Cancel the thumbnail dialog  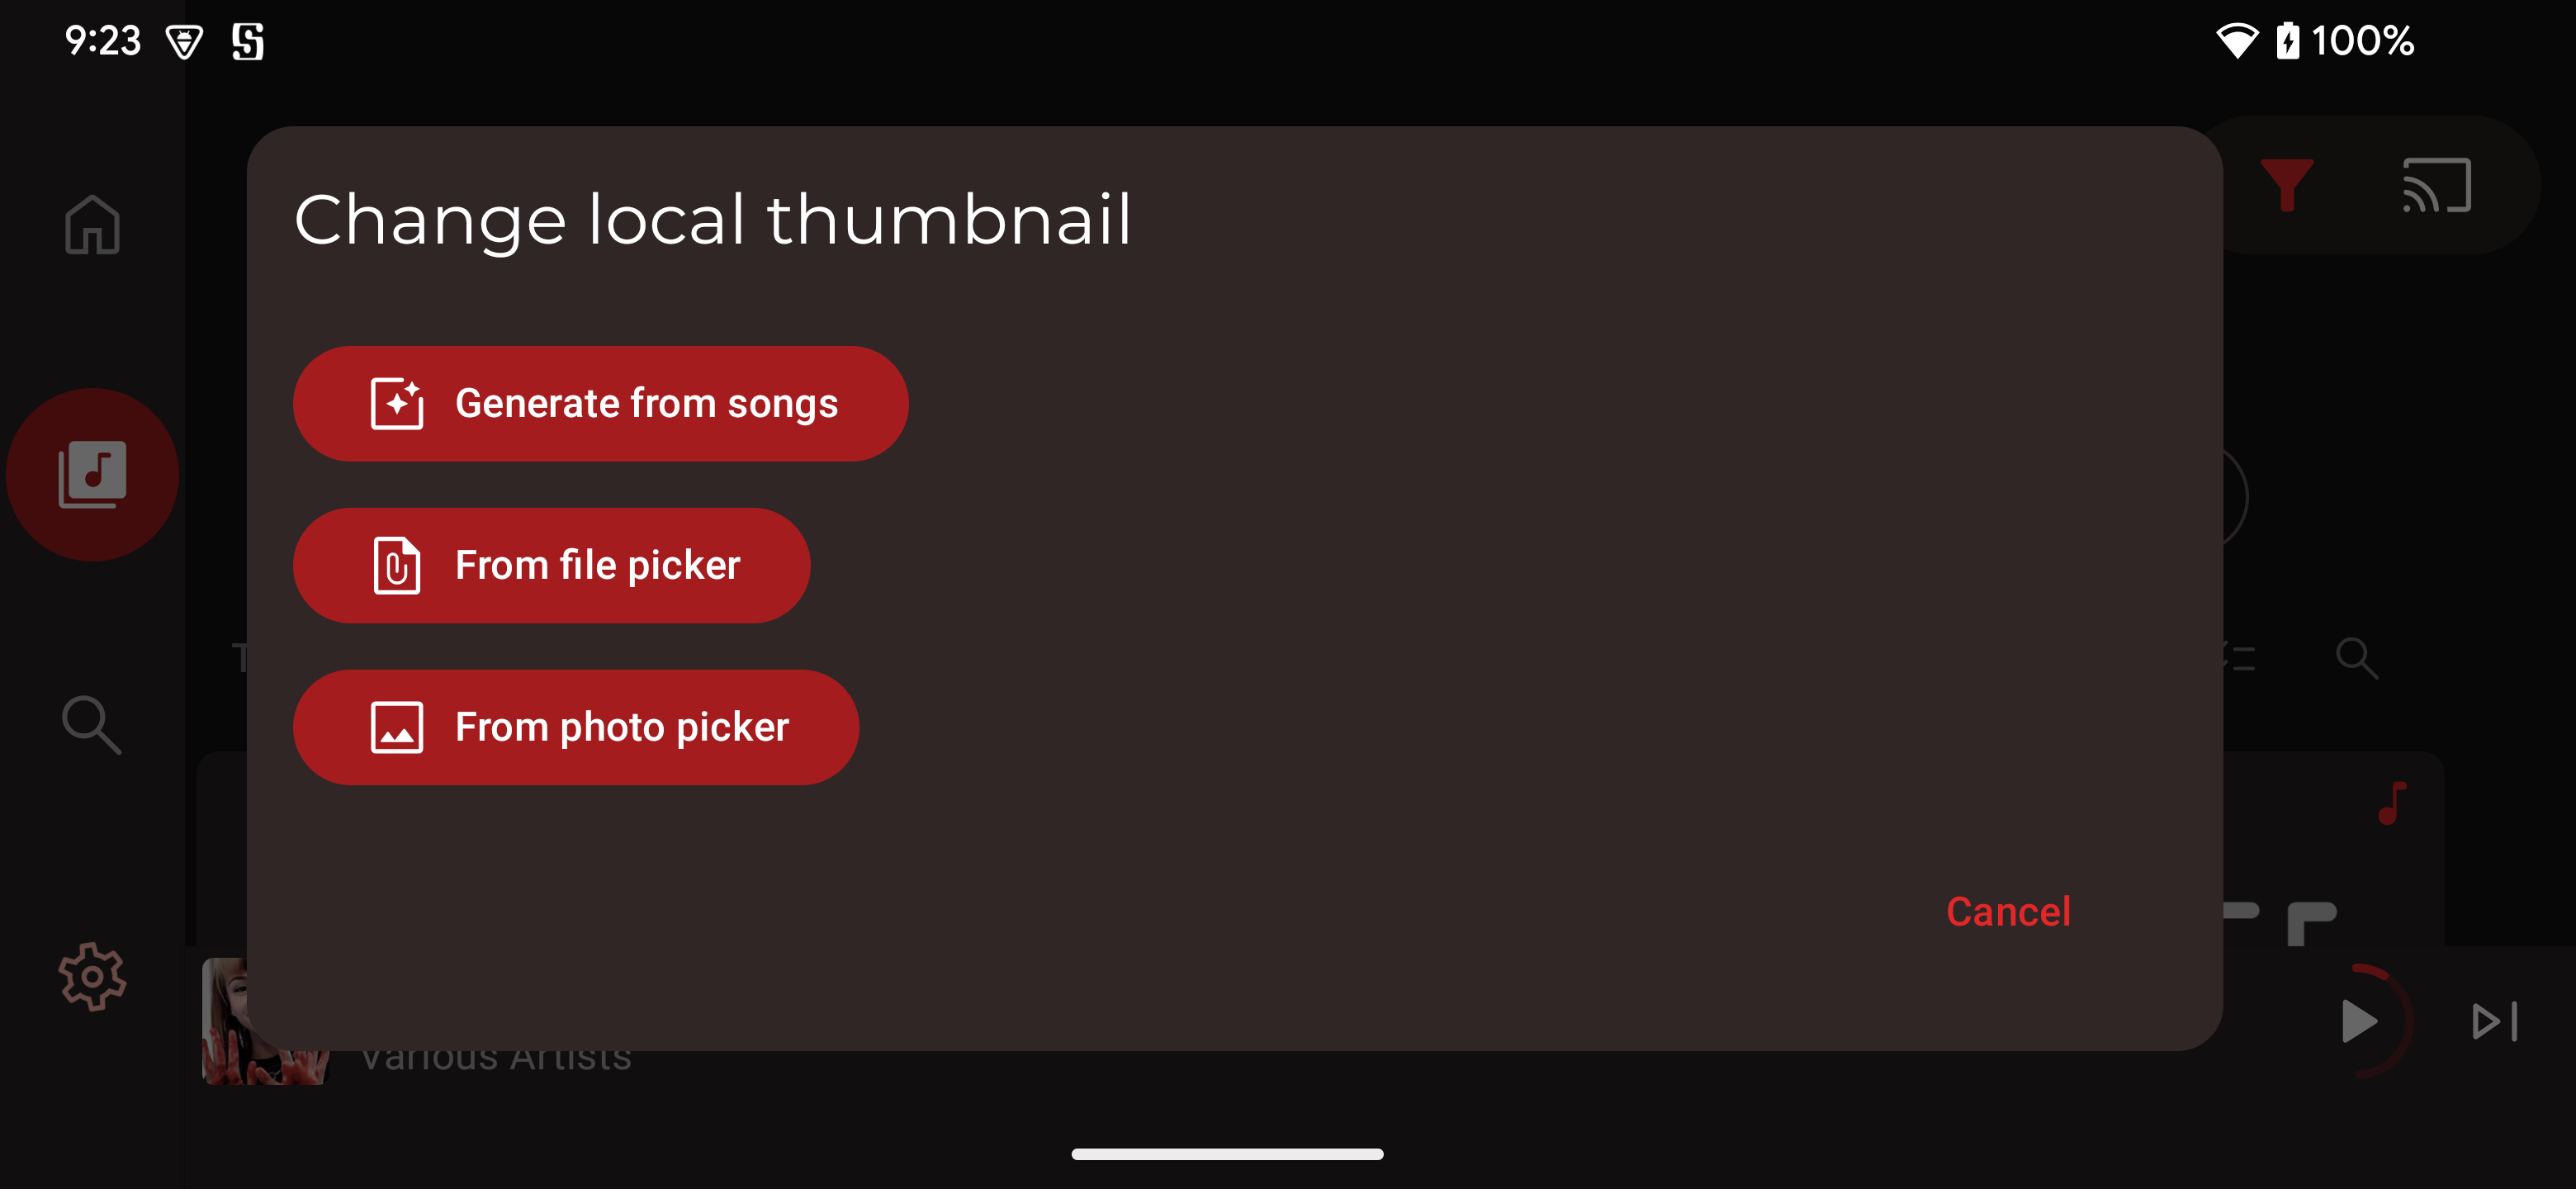click(x=2008, y=911)
